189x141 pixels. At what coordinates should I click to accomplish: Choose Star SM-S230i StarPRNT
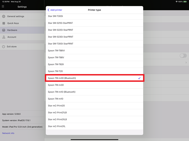coord(95,37)
